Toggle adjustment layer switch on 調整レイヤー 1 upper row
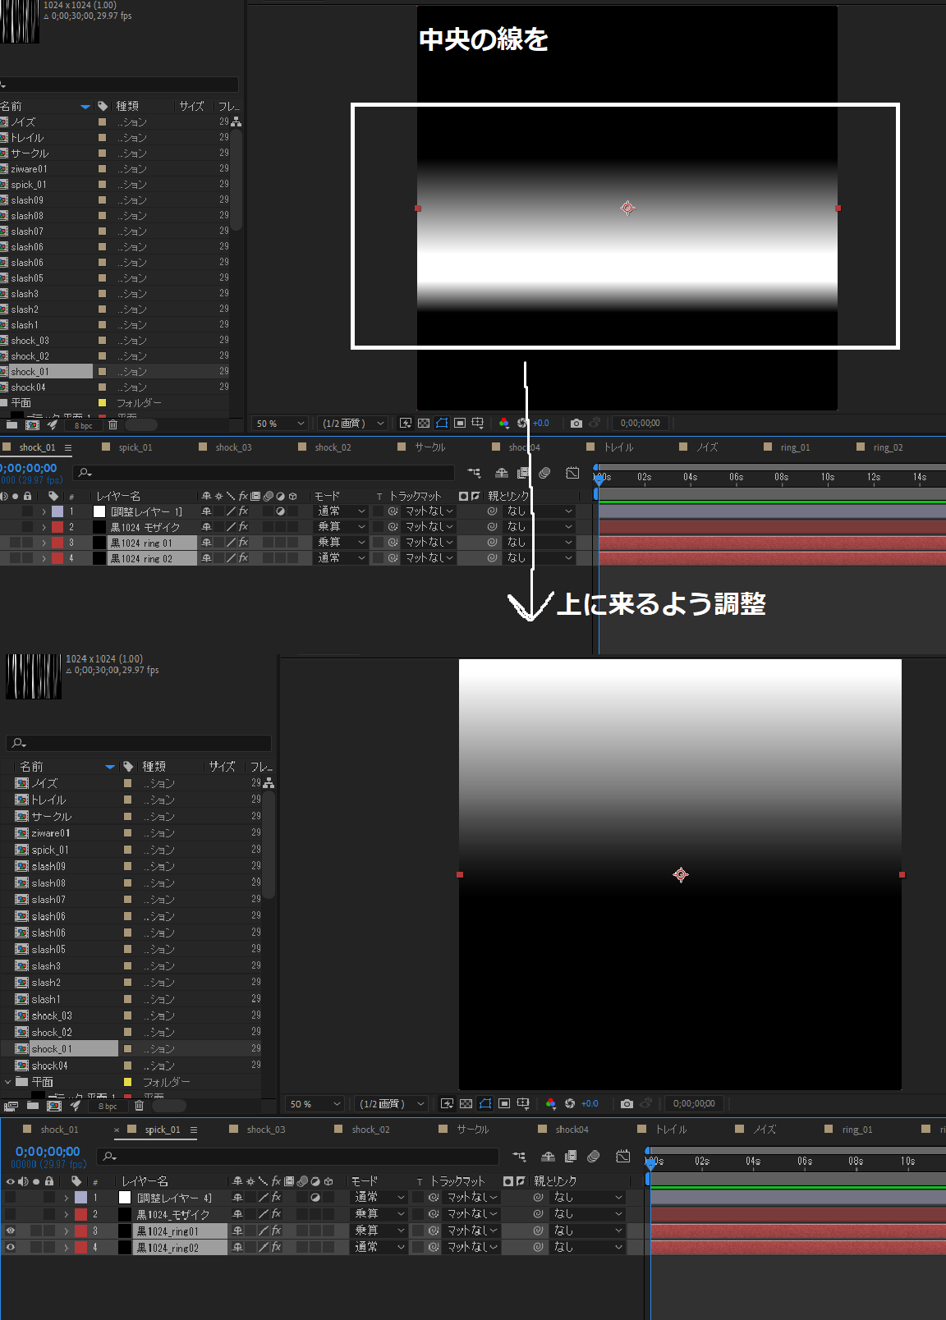This screenshot has height=1320, width=946. pos(280,511)
